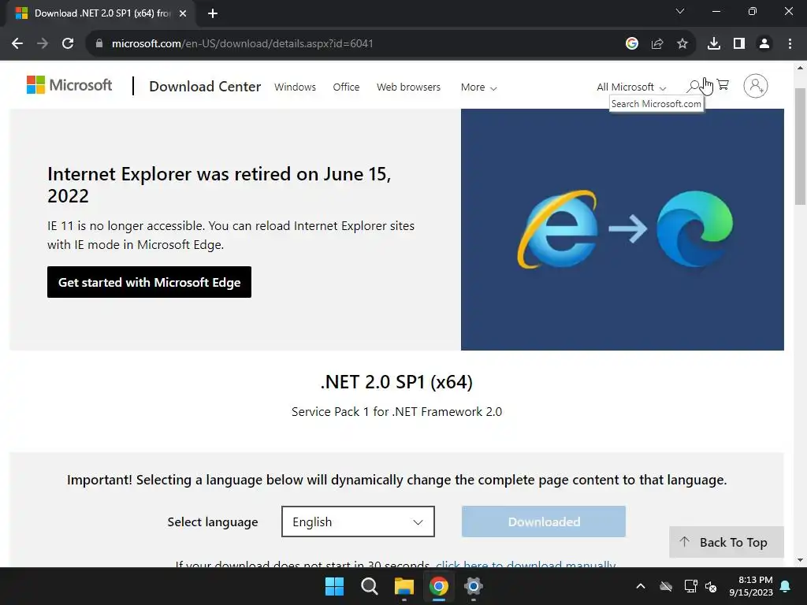Click the Google icon in address bar

[x=632, y=44]
